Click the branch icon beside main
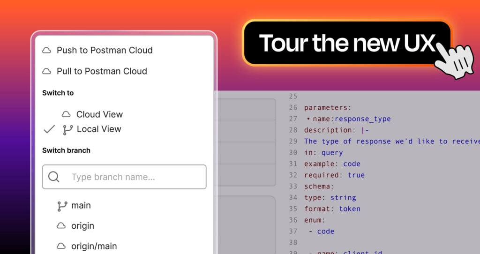This screenshot has width=480, height=254. [x=62, y=206]
